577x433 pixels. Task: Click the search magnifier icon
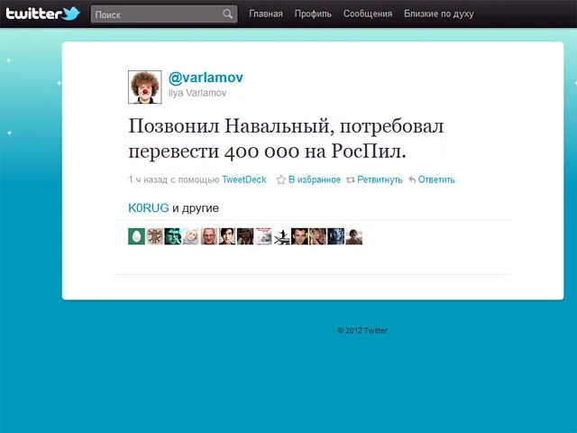(x=227, y=14)
